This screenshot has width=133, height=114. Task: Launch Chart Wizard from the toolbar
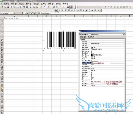pos(68,7)
